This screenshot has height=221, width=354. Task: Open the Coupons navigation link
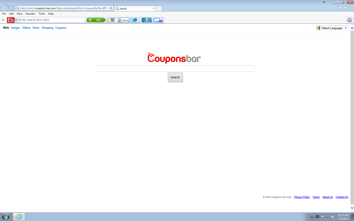point(60,28)
